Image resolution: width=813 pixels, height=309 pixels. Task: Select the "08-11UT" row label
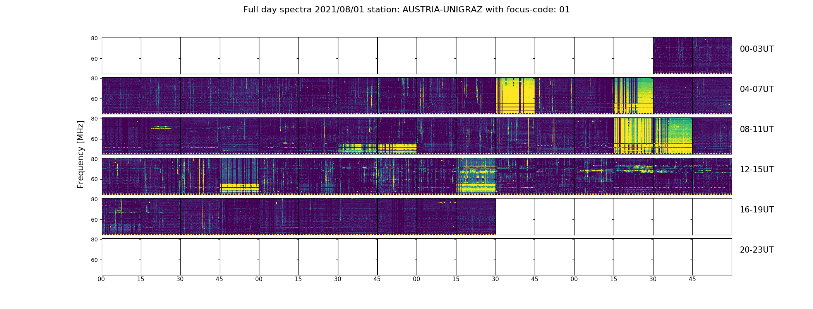[756, 129]
